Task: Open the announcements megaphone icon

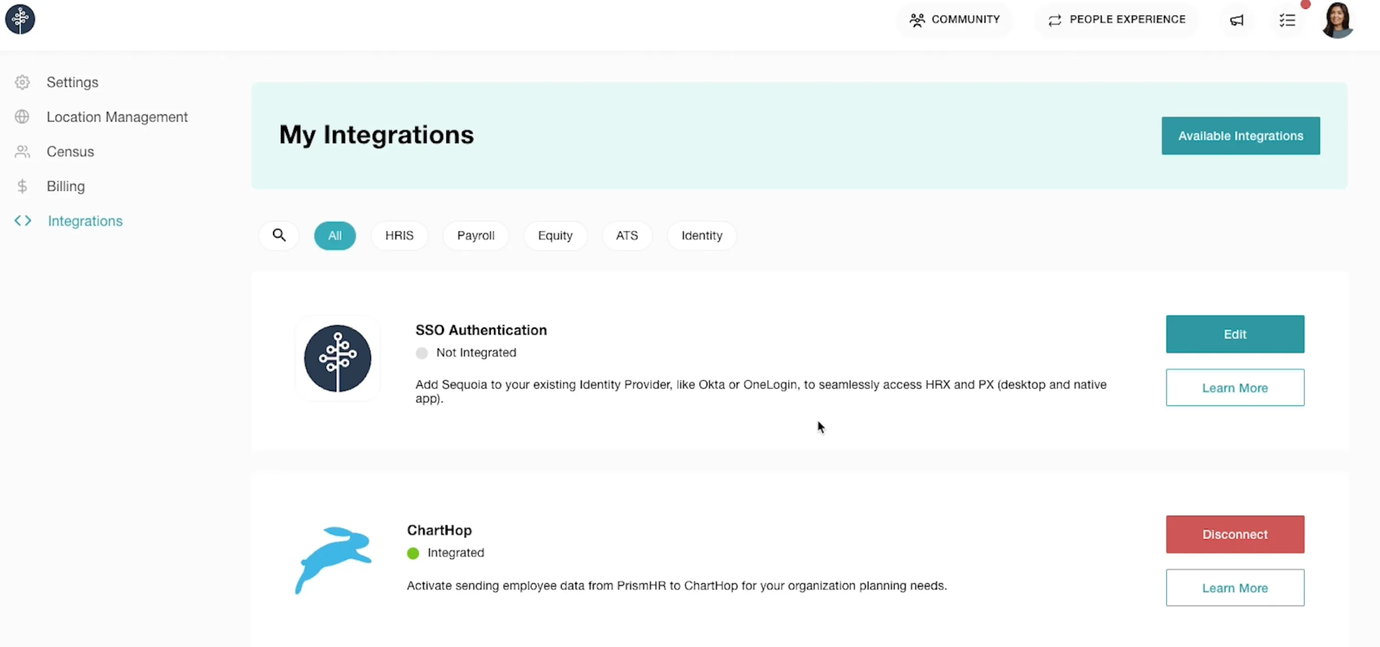Action: pyautogui.click(x=1236, y=20)
